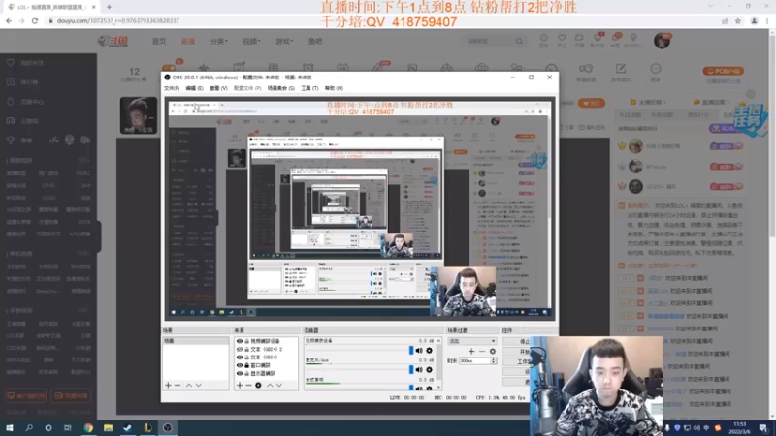Open the 工具(T) menu in OBS
The image size is (776, 436).
(309, 88)
